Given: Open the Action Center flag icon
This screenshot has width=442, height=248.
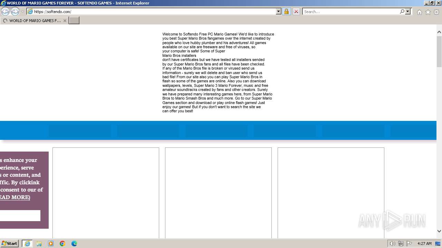Looking at the screenshot, I should (409, 244).
